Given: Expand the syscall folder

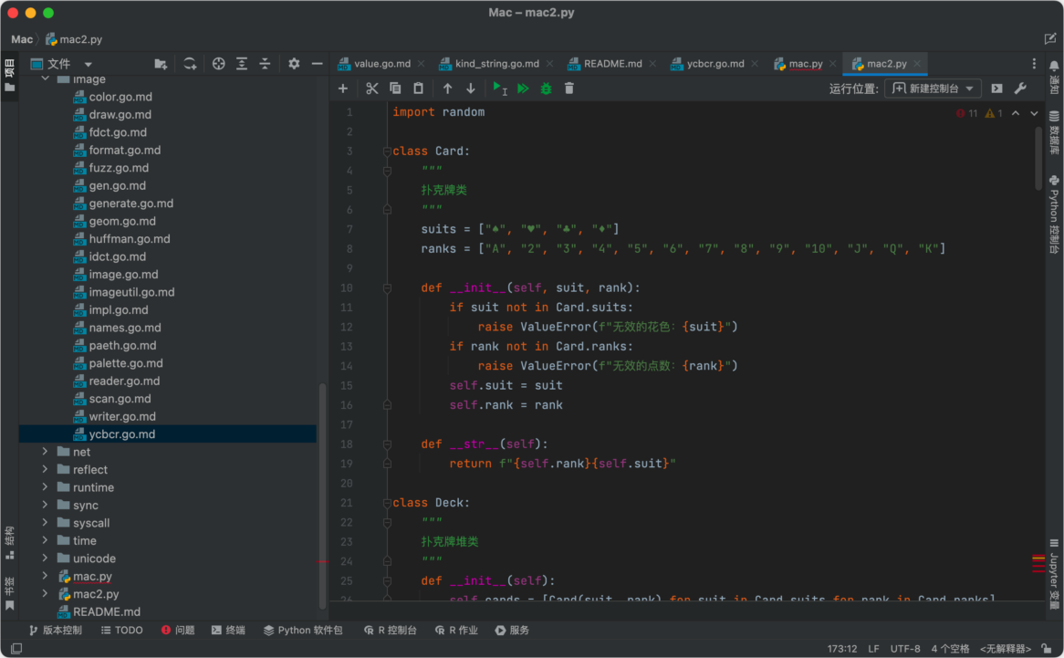Looking at the screenshot, I should tap(45, 522).
